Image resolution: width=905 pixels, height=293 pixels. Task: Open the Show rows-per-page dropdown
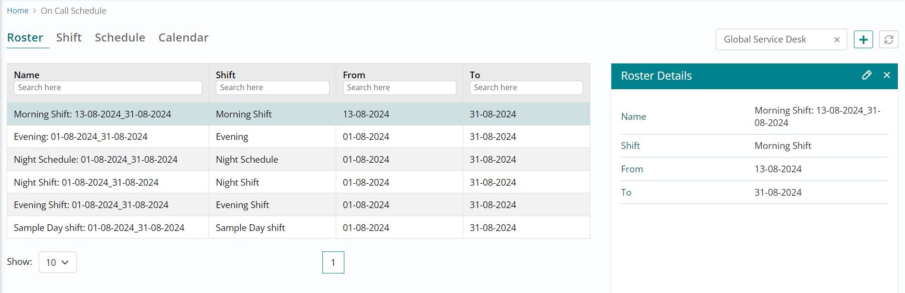pos(57,262)
